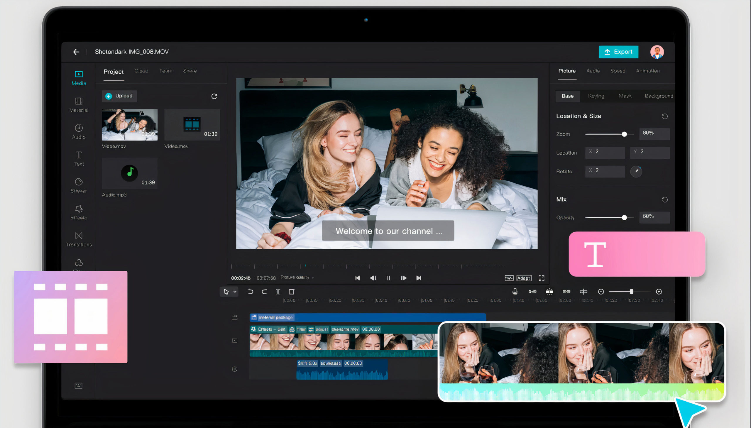This screenshot has width=751, height=428.
Task: Select the Audio.mp3 thumbnail
Action: coord(130,173)
